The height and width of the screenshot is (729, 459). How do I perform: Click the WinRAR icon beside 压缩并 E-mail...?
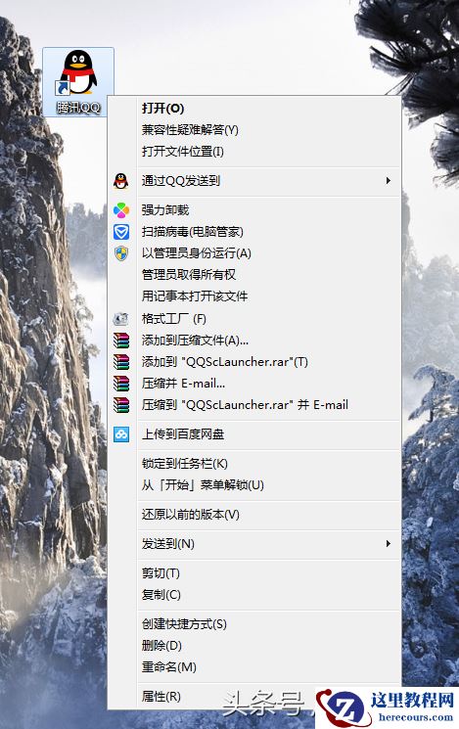(121, 384)
